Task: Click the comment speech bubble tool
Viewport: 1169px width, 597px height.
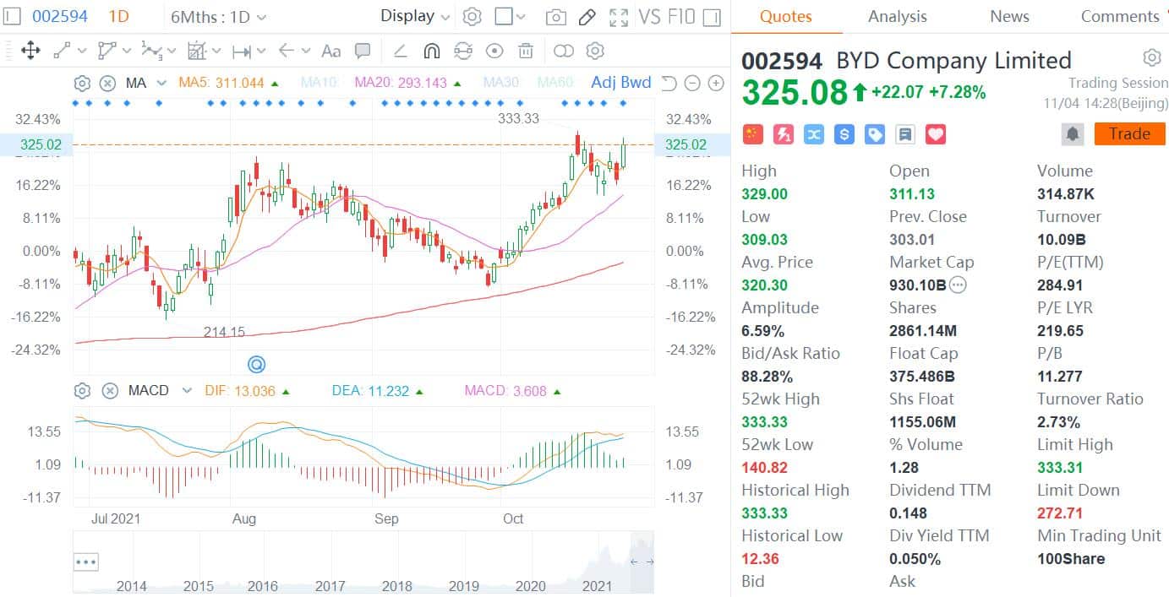Action: coord(363,51)
